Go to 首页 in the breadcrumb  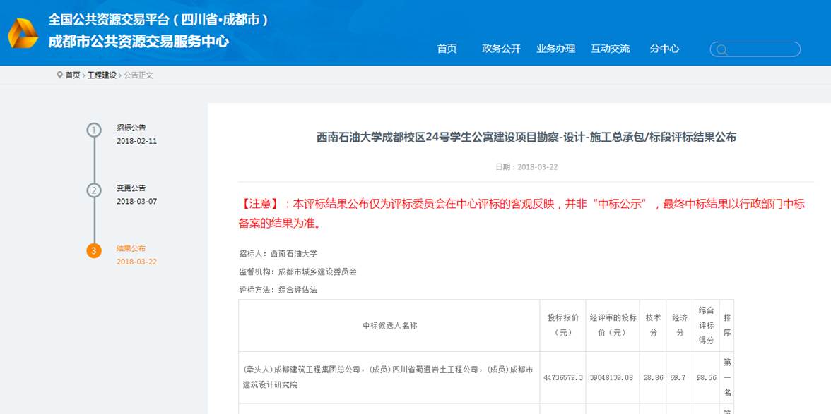pos(73,75)
